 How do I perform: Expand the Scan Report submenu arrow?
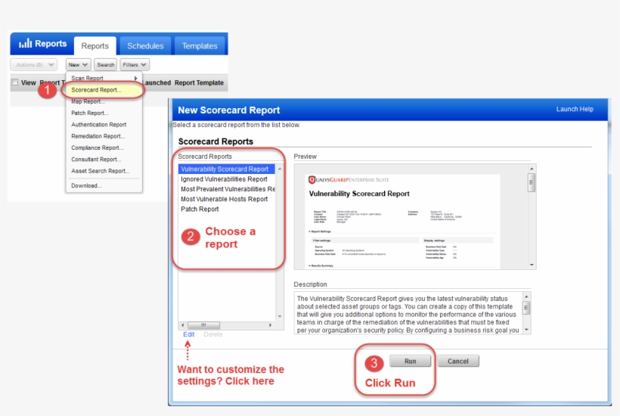(136, 79)
